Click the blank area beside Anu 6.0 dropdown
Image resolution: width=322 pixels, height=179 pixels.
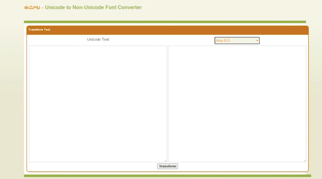pos(283,40)
